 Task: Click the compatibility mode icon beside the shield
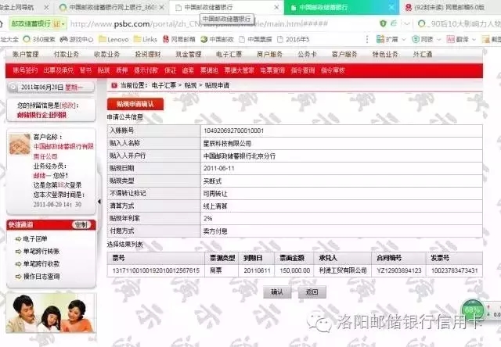pyautogui.click(x=394, y=23)
